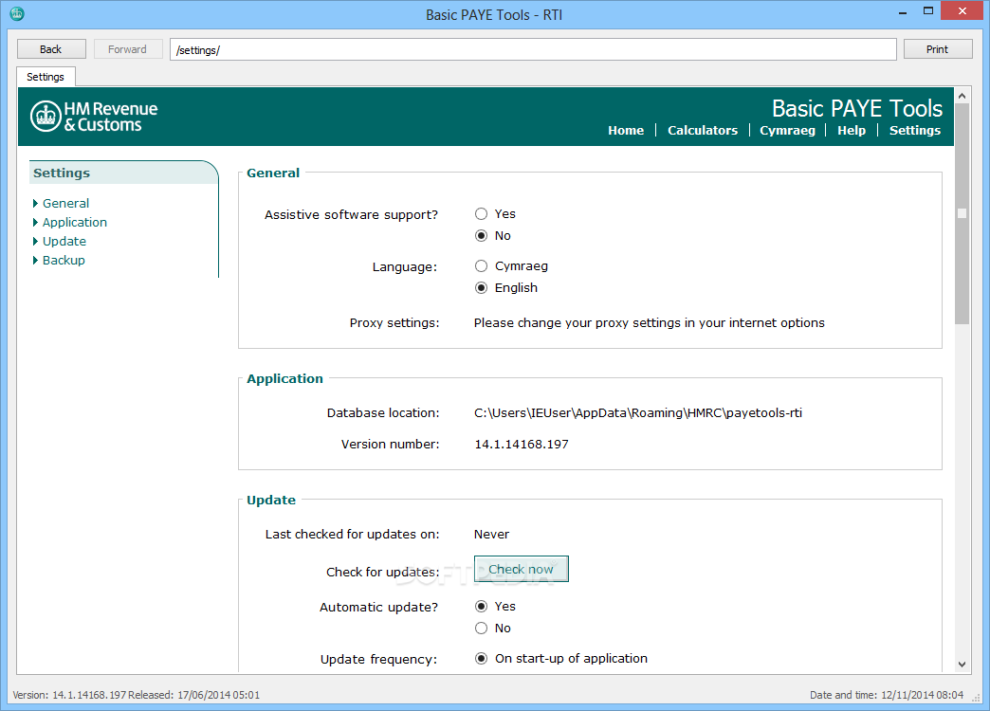The height and width of the screenshot is (711, 990).
Task: Go to Application section link in sidebar
Action: click(75, 222)
